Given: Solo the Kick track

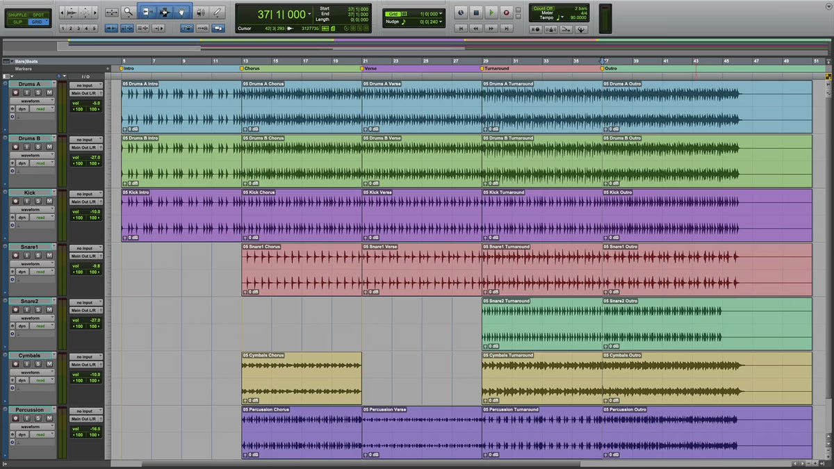Looking at the screenshot, I should (x=38, y=201).
